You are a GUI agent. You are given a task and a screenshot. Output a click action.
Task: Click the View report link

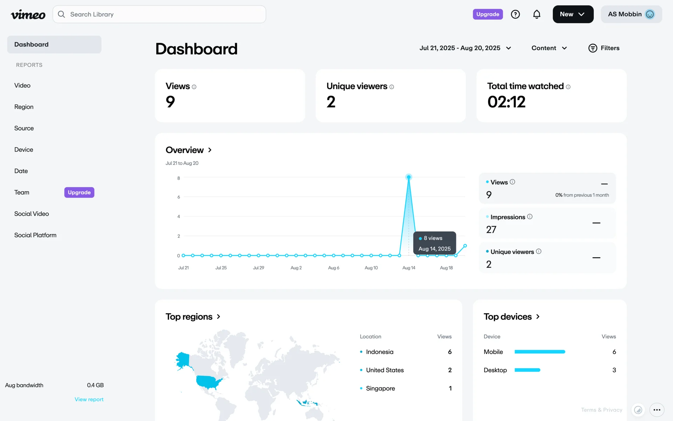pos(89,399)
